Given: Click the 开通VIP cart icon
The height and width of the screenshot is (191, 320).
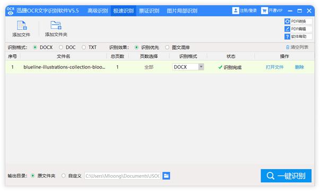Looking at the screenshot, I should coord(264,11).
